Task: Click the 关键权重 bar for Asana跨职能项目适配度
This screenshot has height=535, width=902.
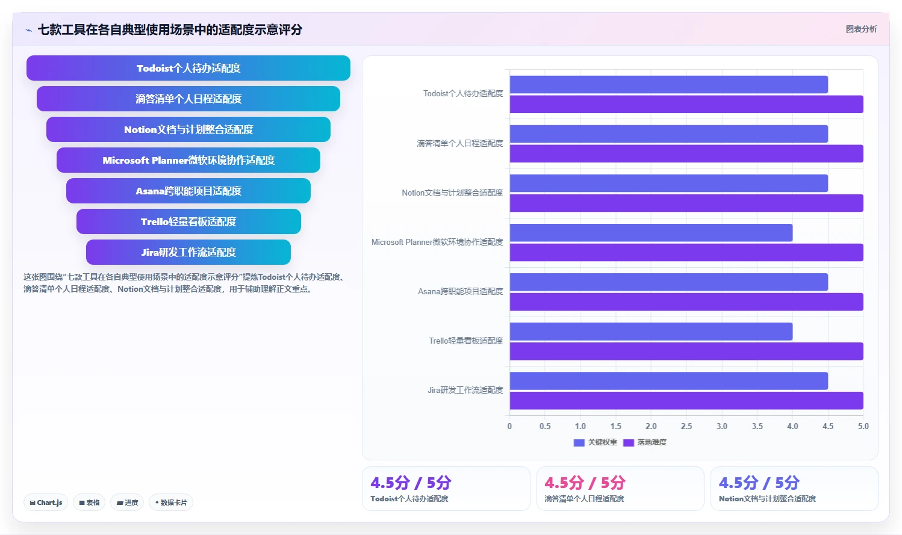Action: tap(669, 282)
